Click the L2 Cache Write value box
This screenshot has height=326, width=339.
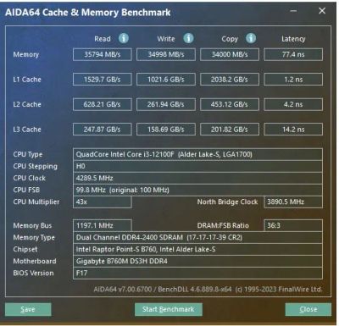click(x=166, y=104)
